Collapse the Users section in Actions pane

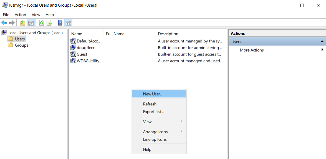tap(322, 42)
